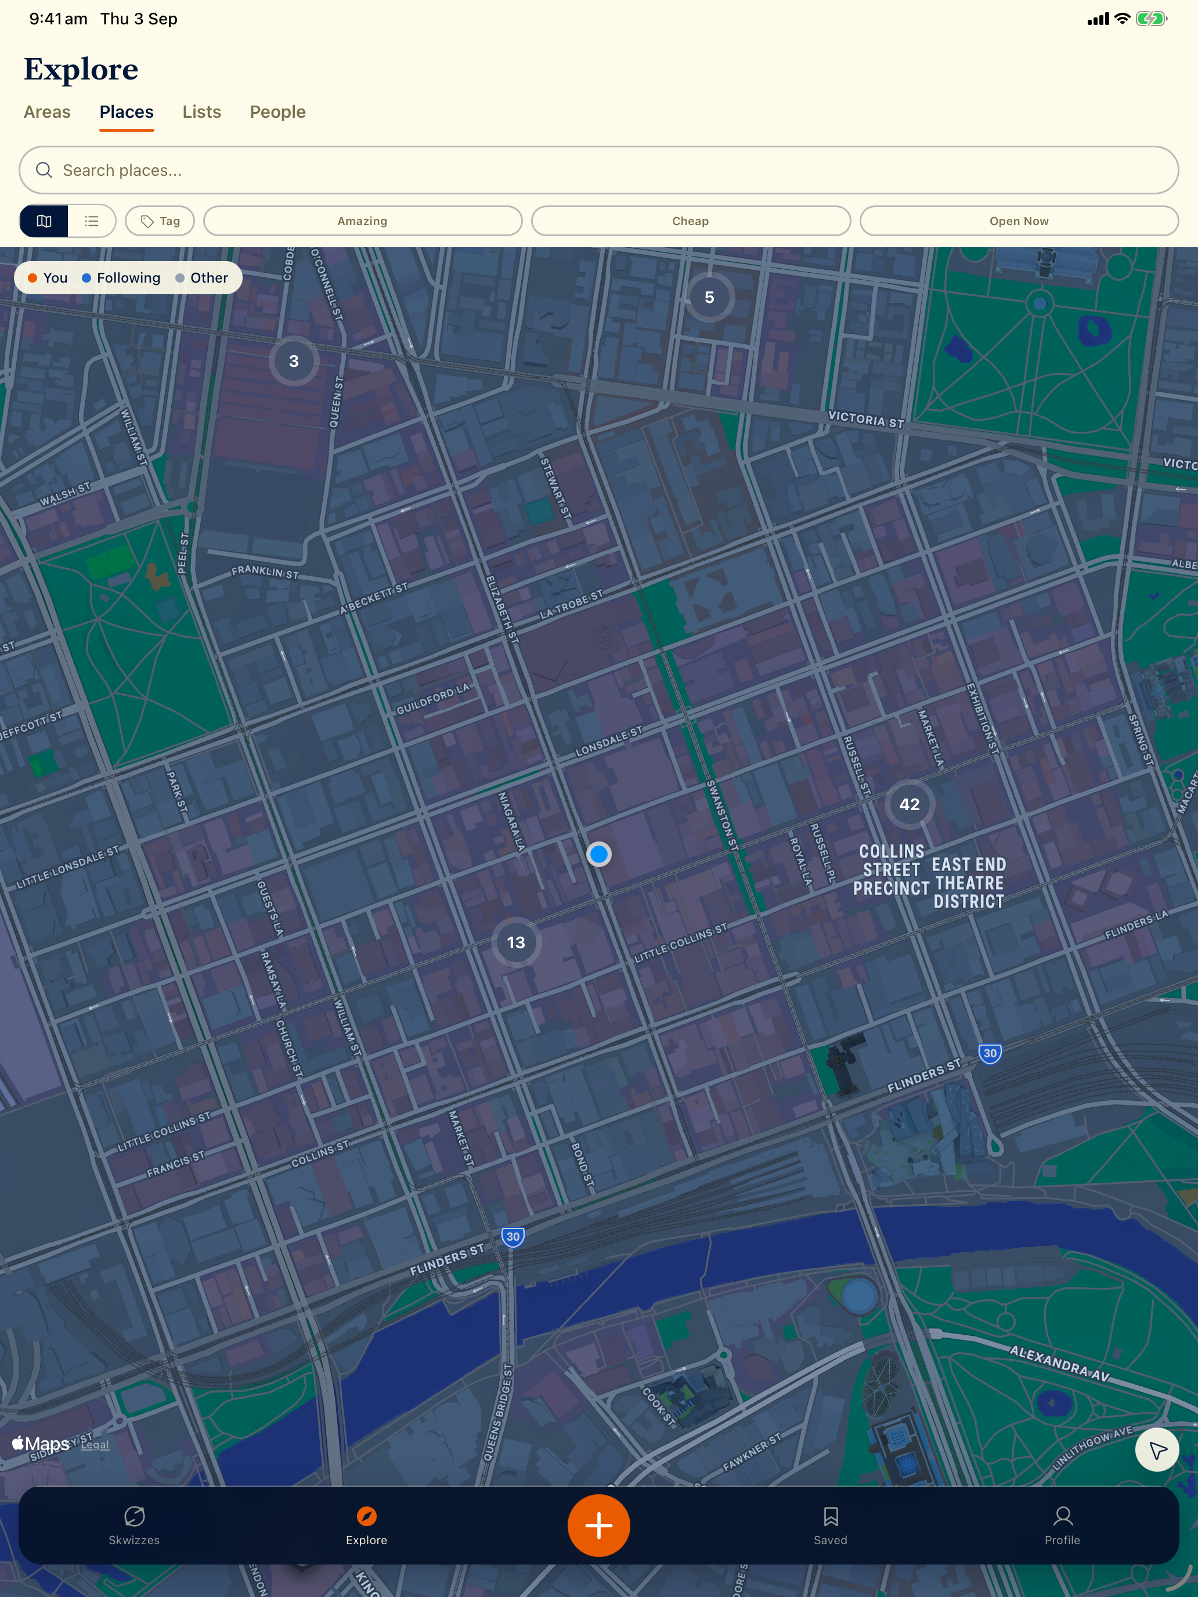This screenshot has width=1198, height=1597.
Task: Switch to map view toggle
Action: (x=44, y=221)
